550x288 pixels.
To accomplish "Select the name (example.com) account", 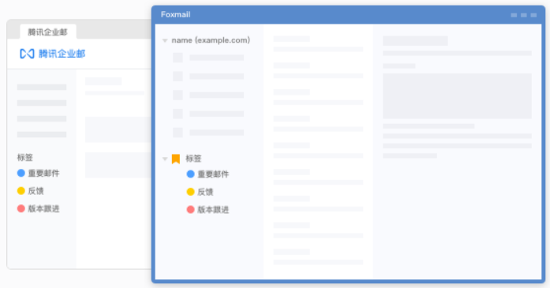I will pos(211,40).
